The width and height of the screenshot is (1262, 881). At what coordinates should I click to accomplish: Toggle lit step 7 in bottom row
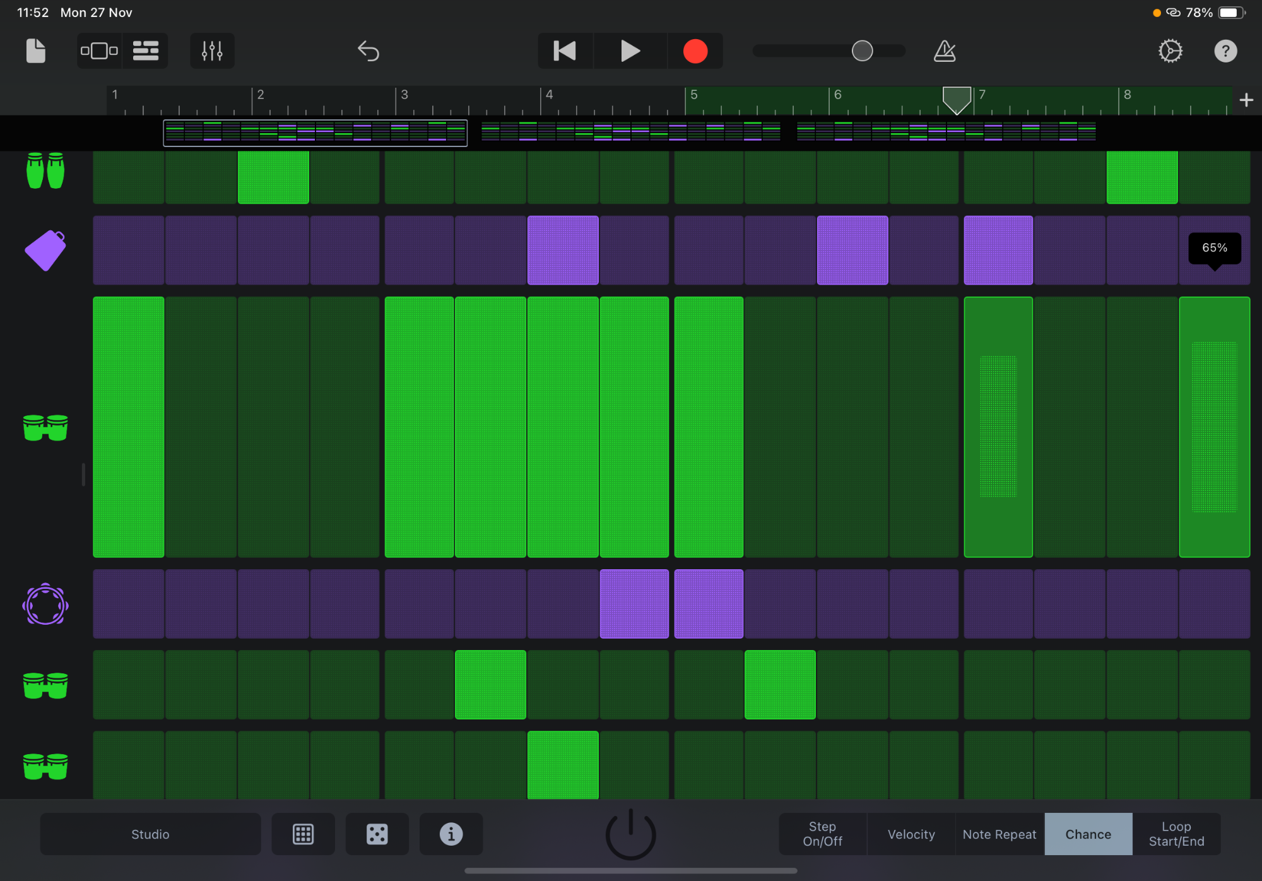pos(563,765)
